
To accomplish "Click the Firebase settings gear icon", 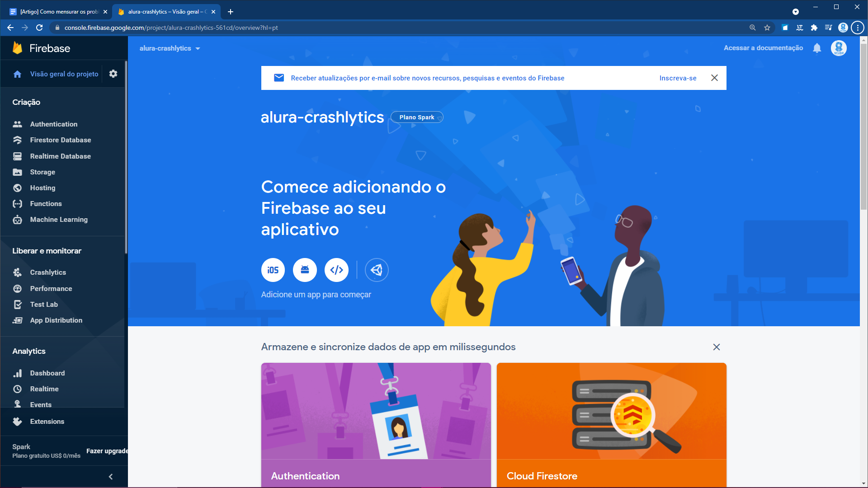I will (114, 74).
